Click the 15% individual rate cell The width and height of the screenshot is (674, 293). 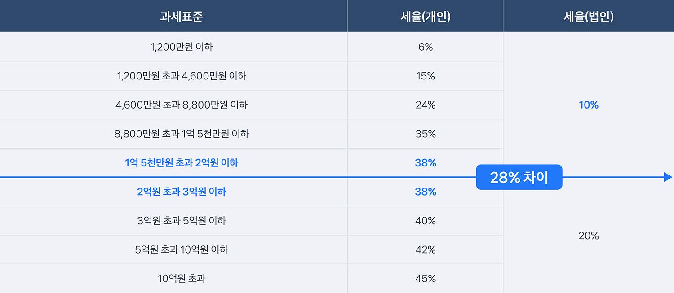pyautogui.click(x=425, y=76)
